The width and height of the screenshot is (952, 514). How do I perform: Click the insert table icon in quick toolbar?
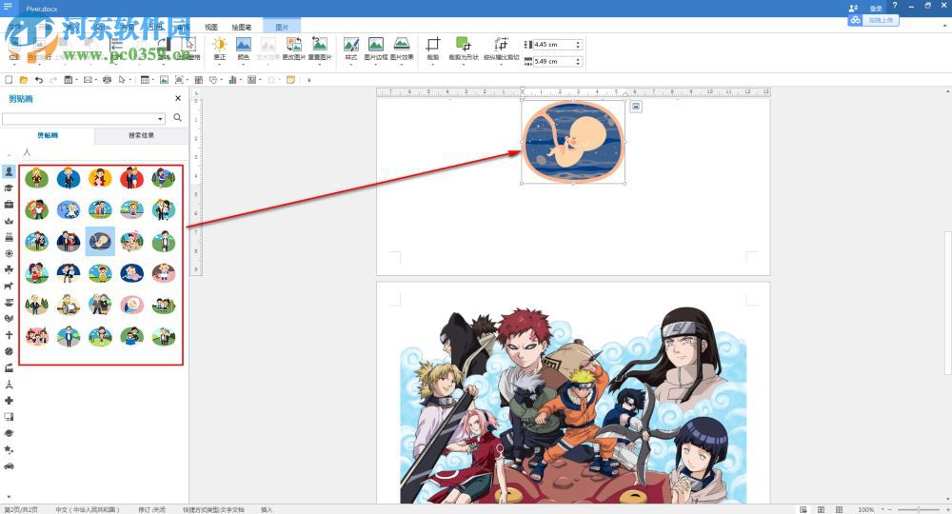click(x=145, y=80)
